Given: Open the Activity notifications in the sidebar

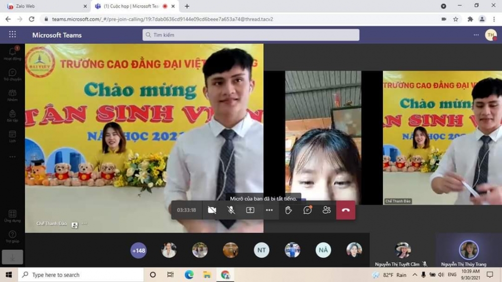Looking at the screenshot, I should (13, 54).
